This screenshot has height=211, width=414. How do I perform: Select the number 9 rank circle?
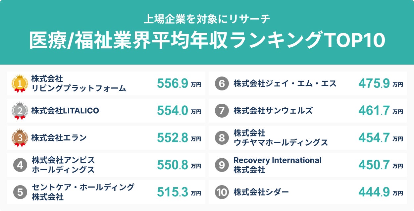pyautogui.click(x=222, y=165)
